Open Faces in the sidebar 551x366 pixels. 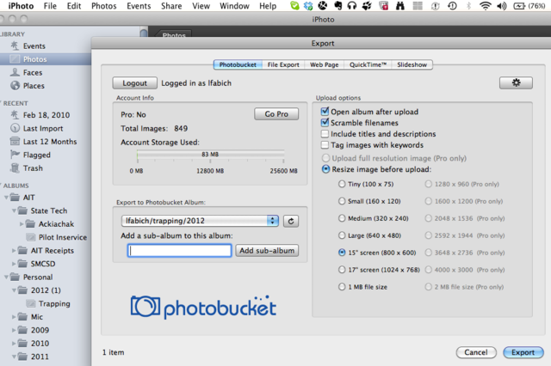coord(33,72)
